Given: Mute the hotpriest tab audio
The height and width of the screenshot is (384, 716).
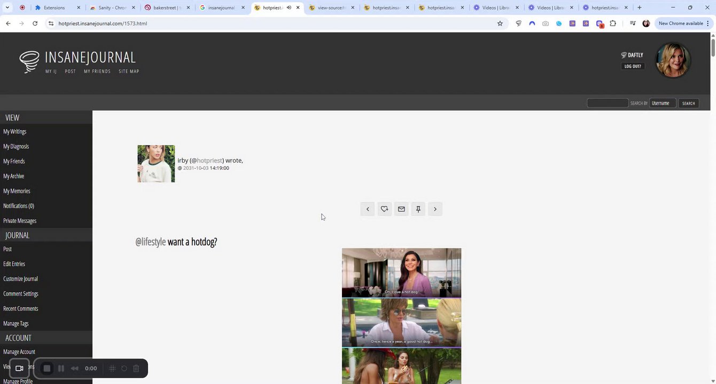Looking at the screenshot, I should 289,7.
